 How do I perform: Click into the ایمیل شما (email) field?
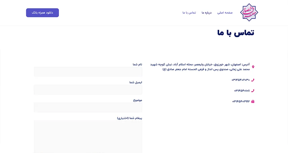pos(88,90)
